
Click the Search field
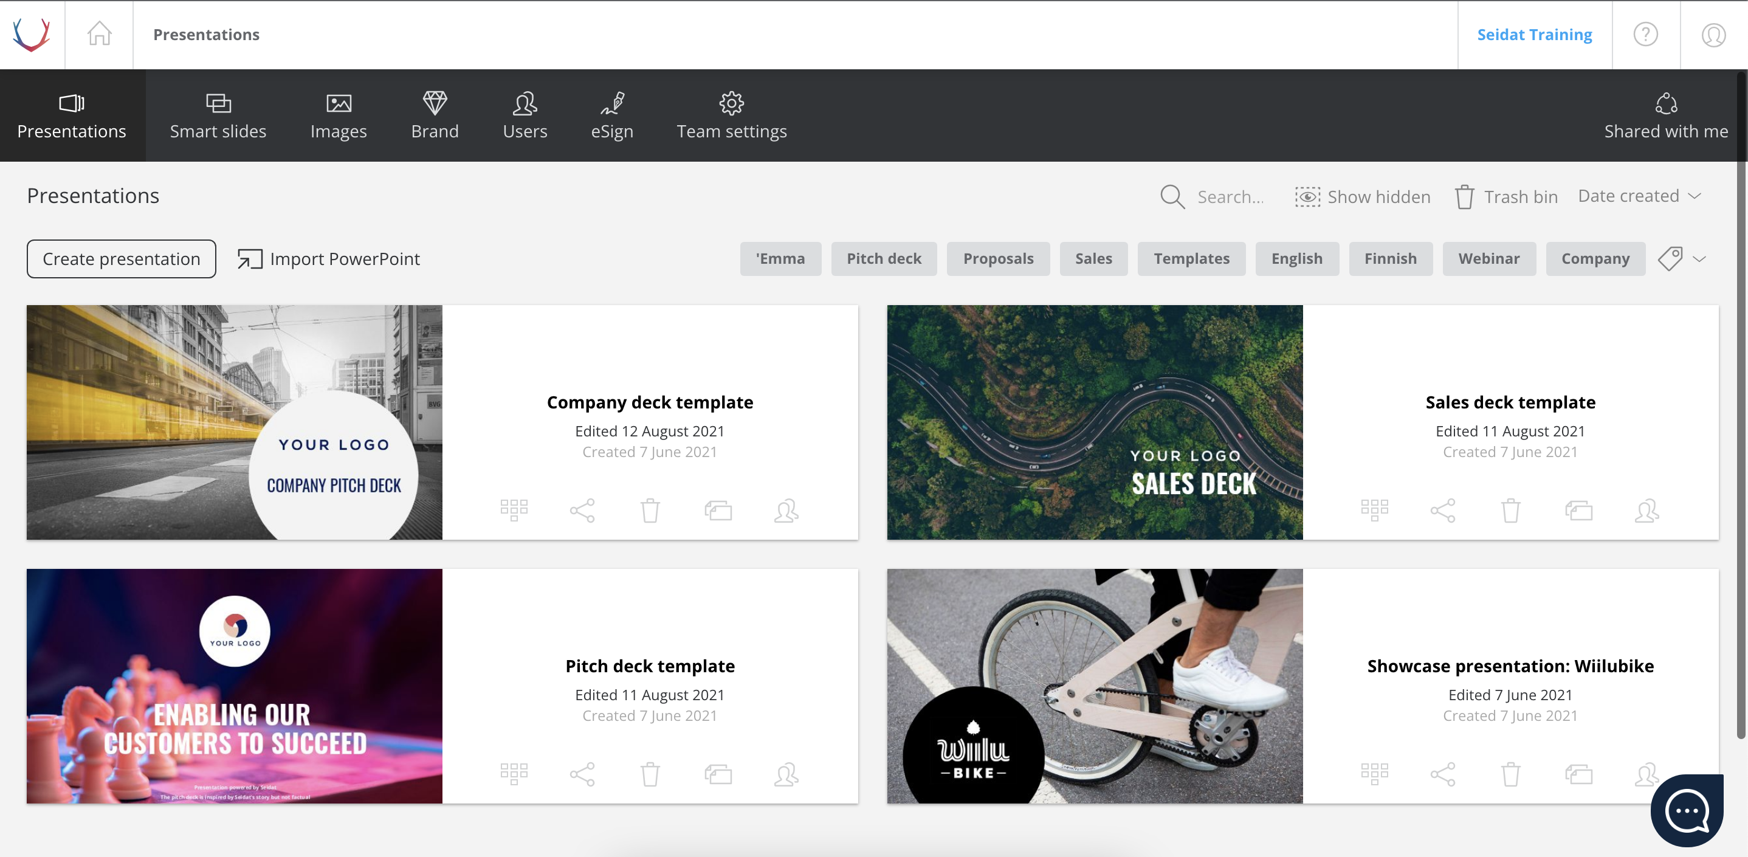pyautogui.click(x=1213, y=197)
